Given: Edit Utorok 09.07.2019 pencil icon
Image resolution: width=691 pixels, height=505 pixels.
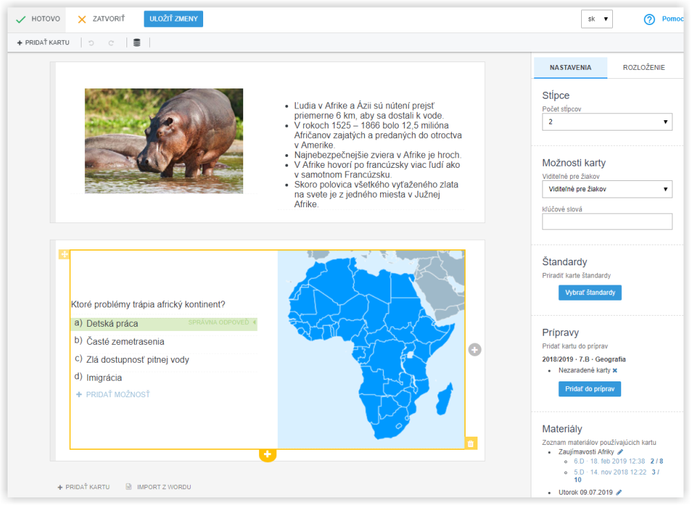Looking at the screenshot, I should click(618, 493).
